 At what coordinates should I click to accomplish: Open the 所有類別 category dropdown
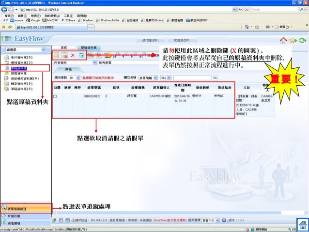(75, 62)
